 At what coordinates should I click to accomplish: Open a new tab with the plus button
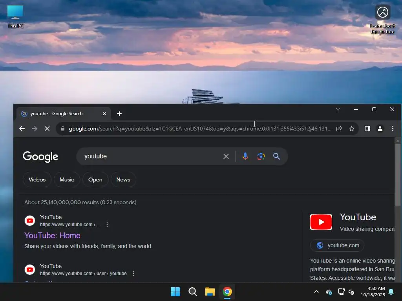[x=119, y=114]
